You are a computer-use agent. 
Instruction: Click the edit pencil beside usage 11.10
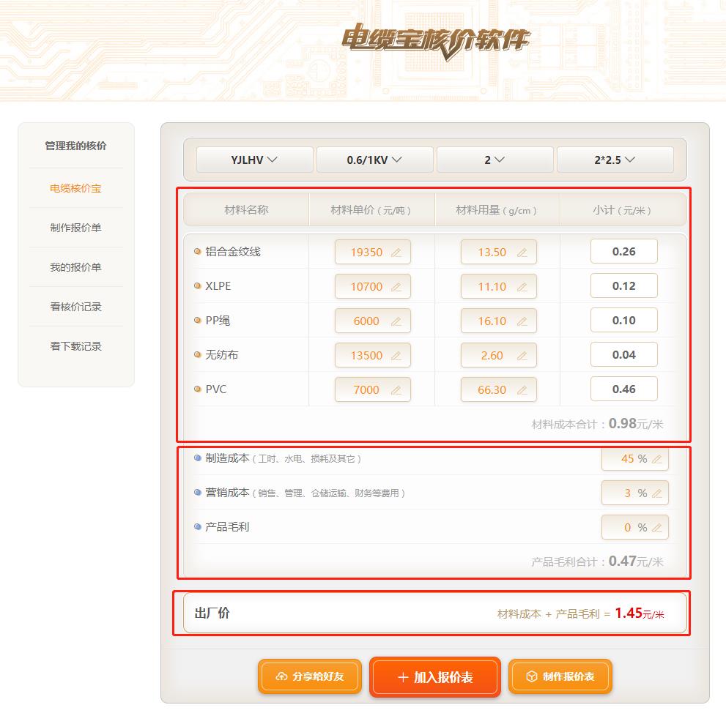tap(522, 287)
